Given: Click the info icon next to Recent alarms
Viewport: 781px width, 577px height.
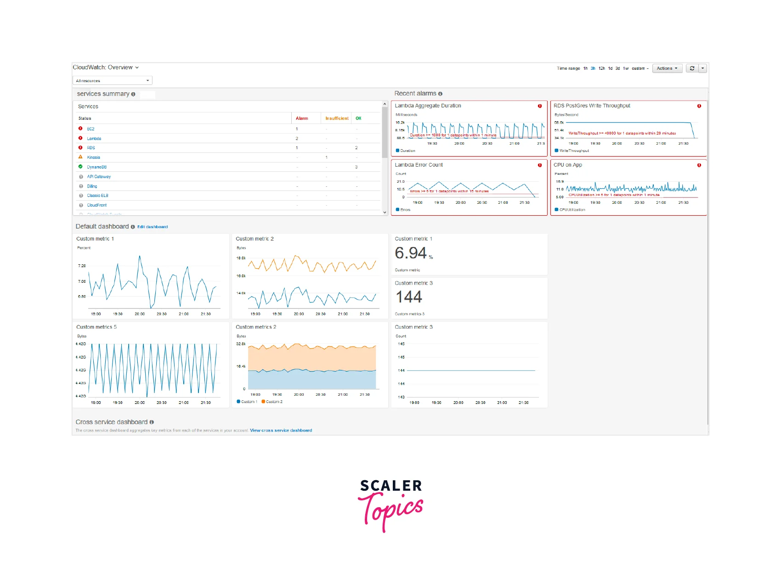Looking at the screenshot, I should click(440, 94).
